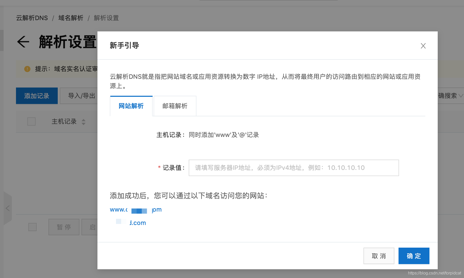Image resolution: width=464 pixels, height=278 pixels.
Task: Open the www domain link
Action: 136,210
